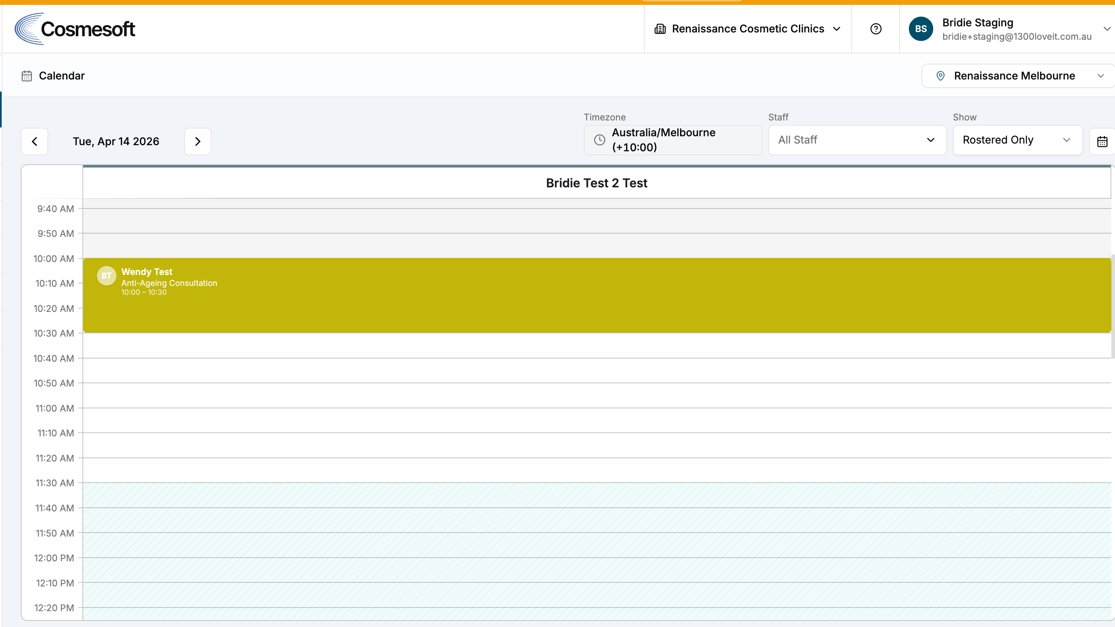This screenshot has width=1115, height=627.
Task: Click the clock icon in Timezone field
Action: (599, 140)
